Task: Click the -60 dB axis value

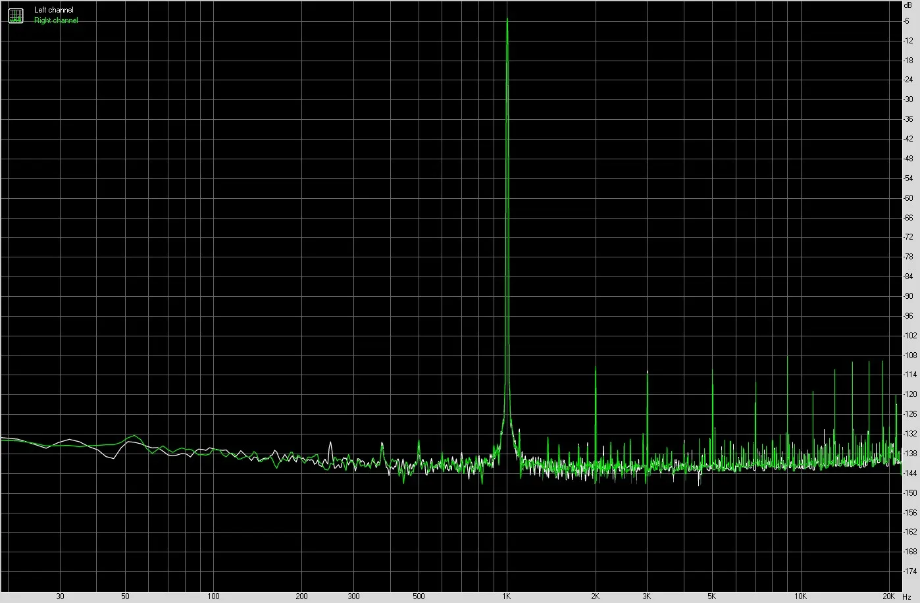Action: coord(908,198)
